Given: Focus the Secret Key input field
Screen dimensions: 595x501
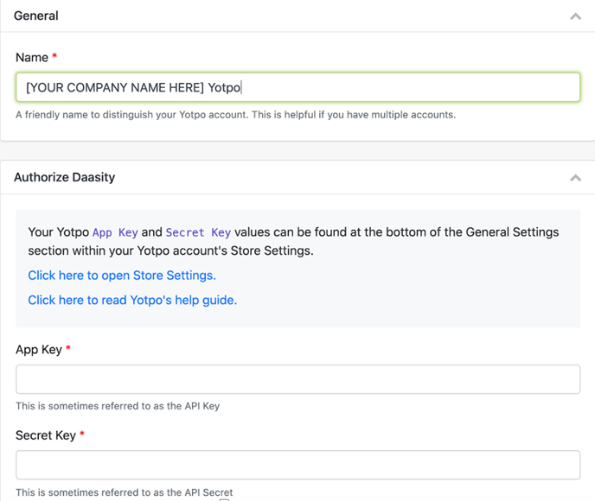Looking at the screenshot, I should click(x=297, y=465).
